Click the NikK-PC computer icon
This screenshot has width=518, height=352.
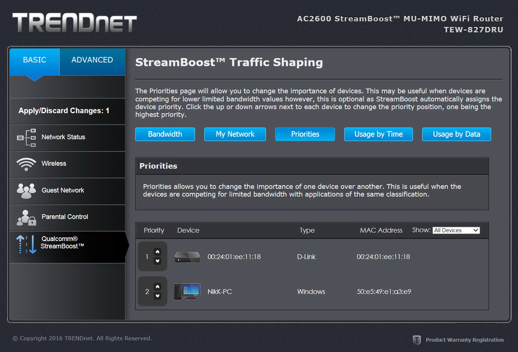tap(187, 292)
